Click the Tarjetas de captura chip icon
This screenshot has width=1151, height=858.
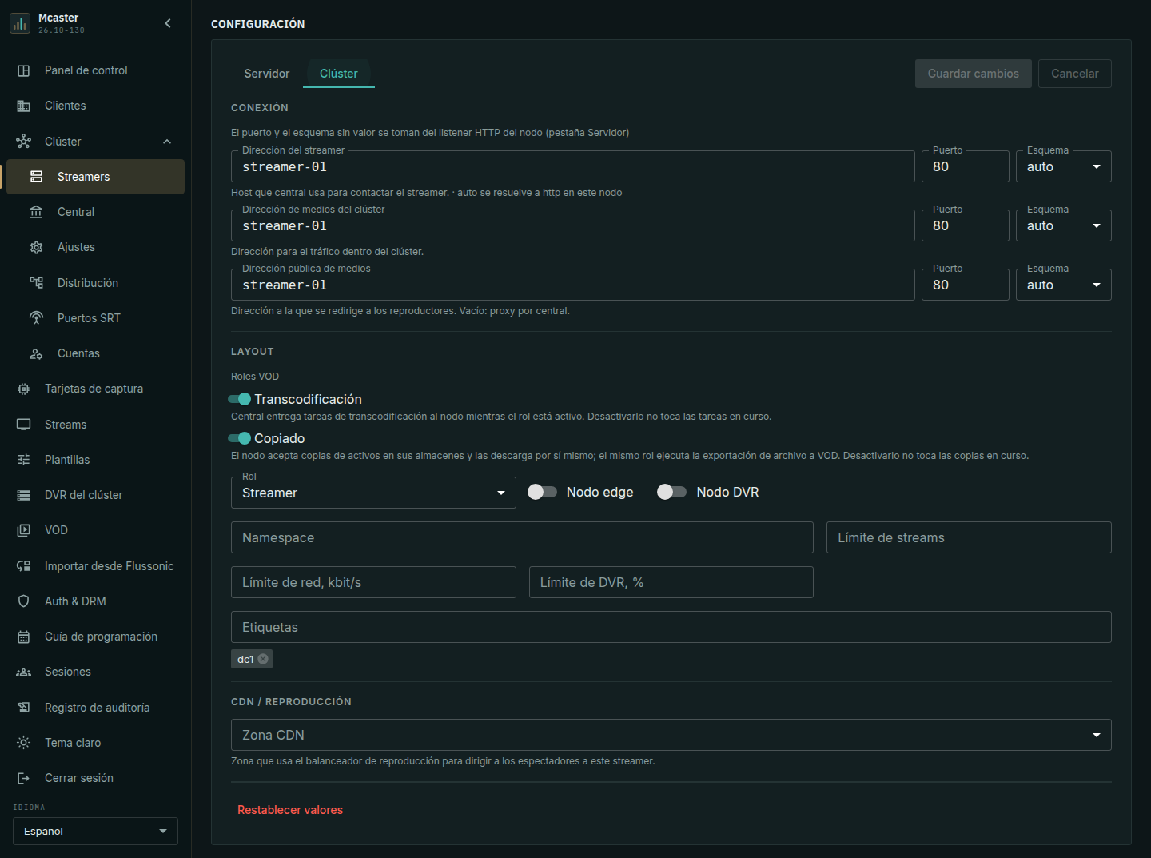(x=24, y=389)
